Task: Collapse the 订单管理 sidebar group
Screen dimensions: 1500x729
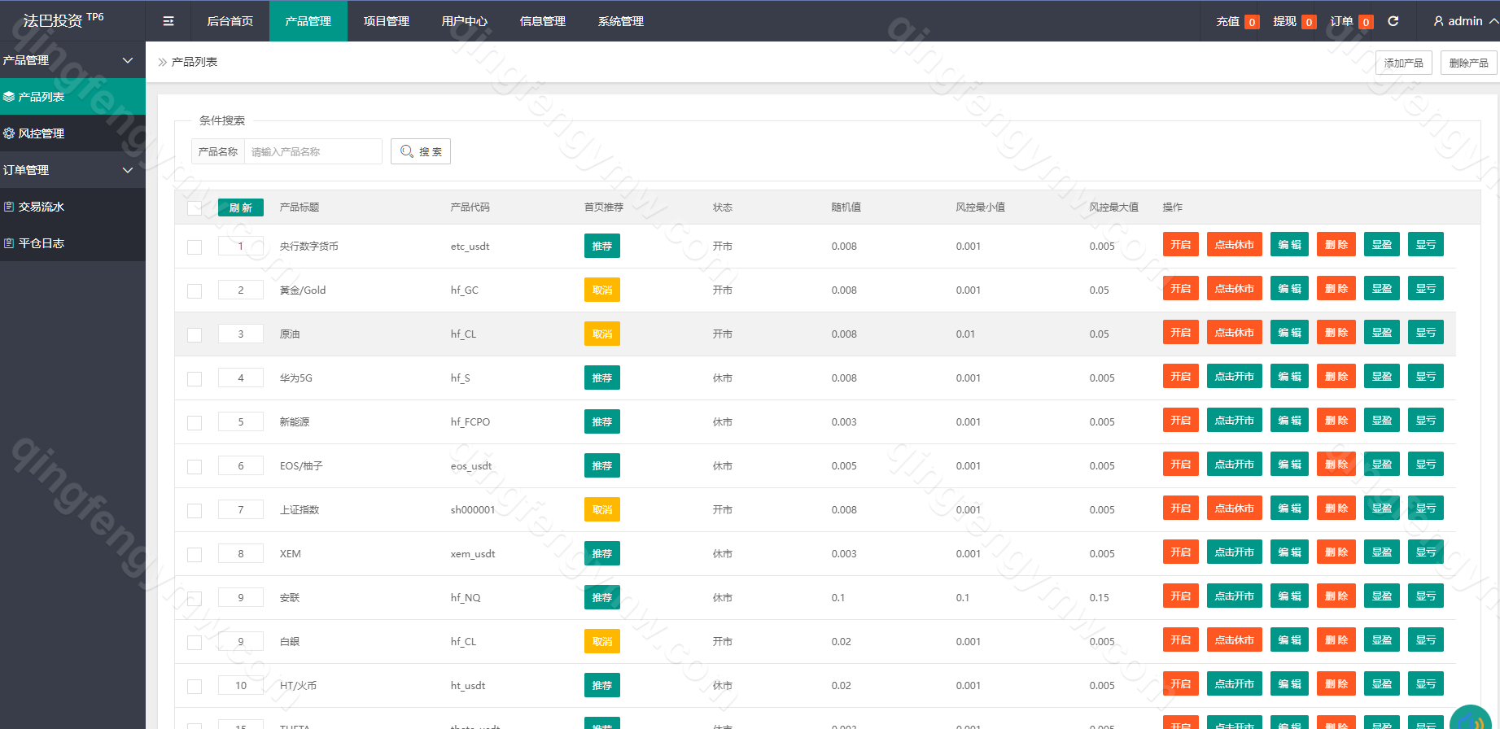Action: [72, 170]
